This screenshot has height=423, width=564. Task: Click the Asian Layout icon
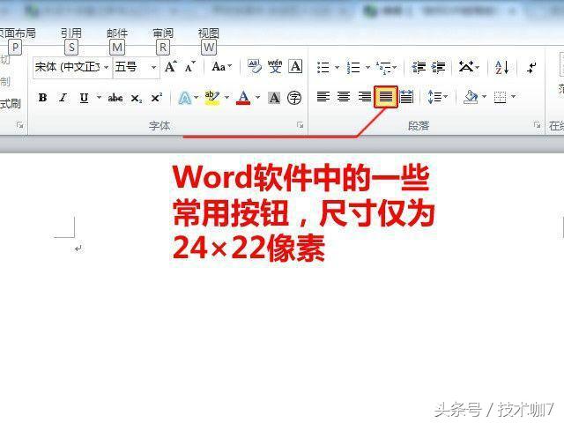[x=466, y=67]
